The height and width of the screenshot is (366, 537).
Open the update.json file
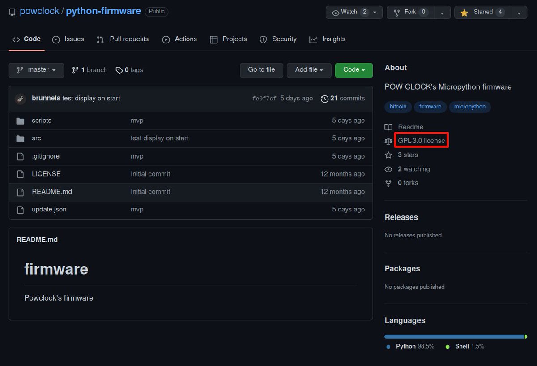[x=49, y=209]
